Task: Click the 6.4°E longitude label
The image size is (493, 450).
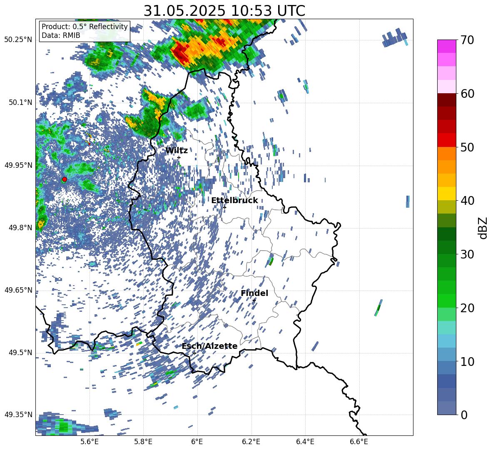Action: [305, 442]
